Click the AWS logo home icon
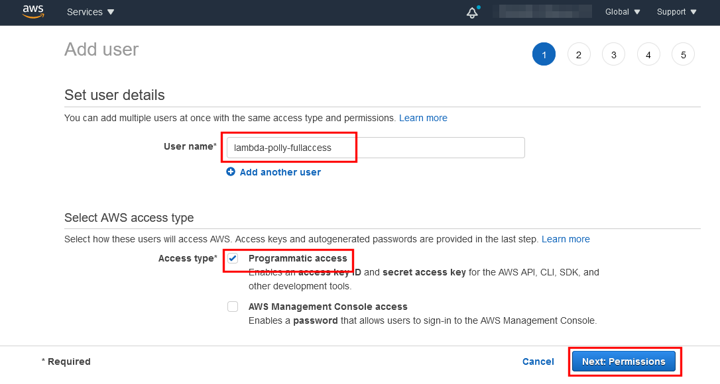This screenshot has width=720, height=384. [33, 11]
